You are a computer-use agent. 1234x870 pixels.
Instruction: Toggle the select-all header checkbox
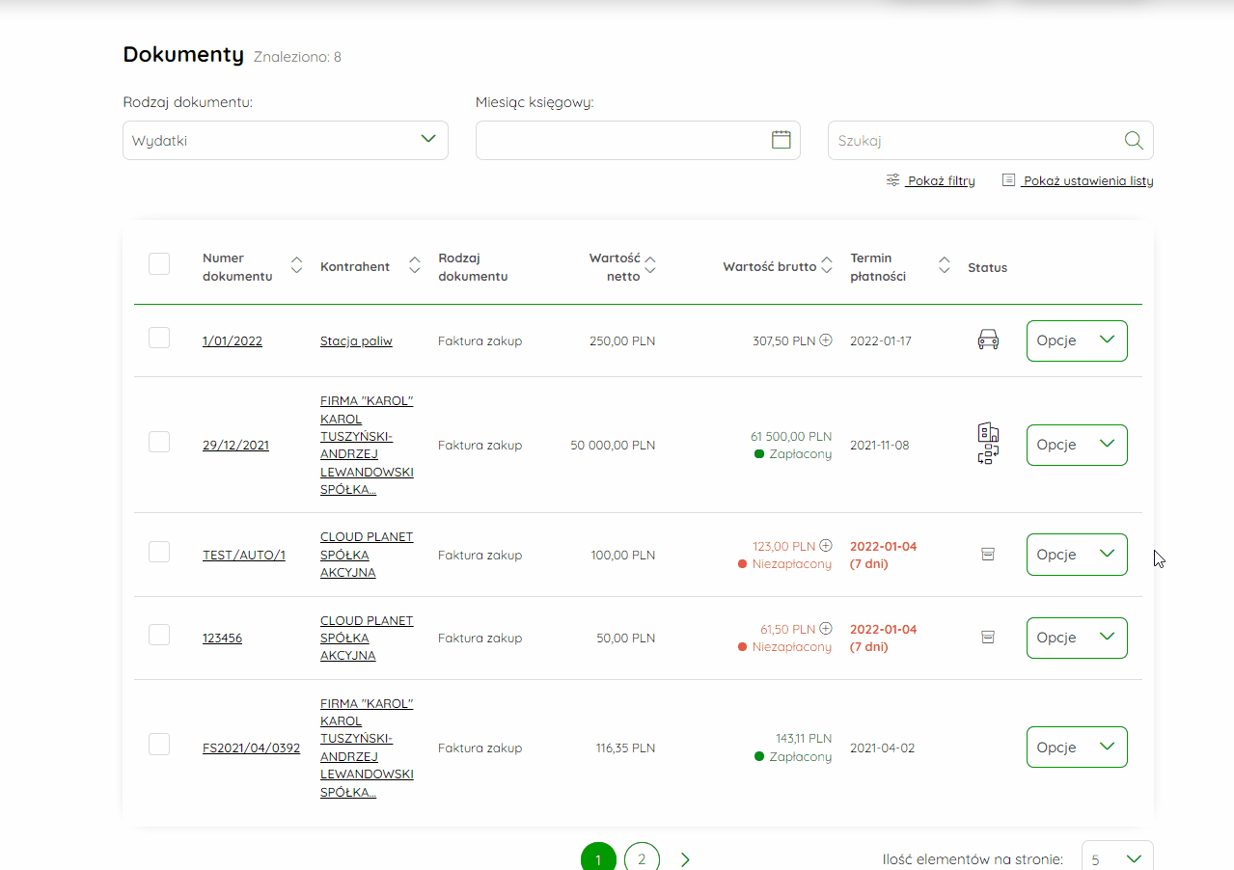(159, 263)
